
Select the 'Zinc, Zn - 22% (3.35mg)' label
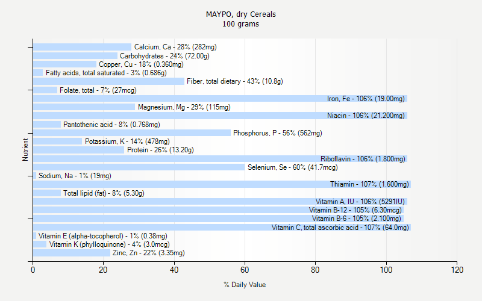tap(149, 253)
